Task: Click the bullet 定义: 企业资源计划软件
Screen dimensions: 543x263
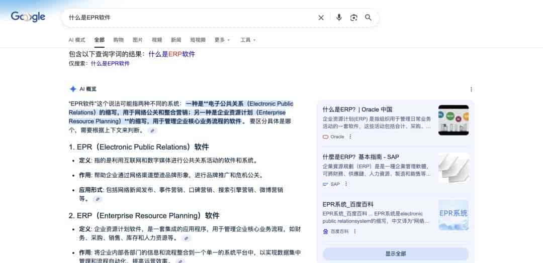Action: pyautogui.click(x=190, y=233)
